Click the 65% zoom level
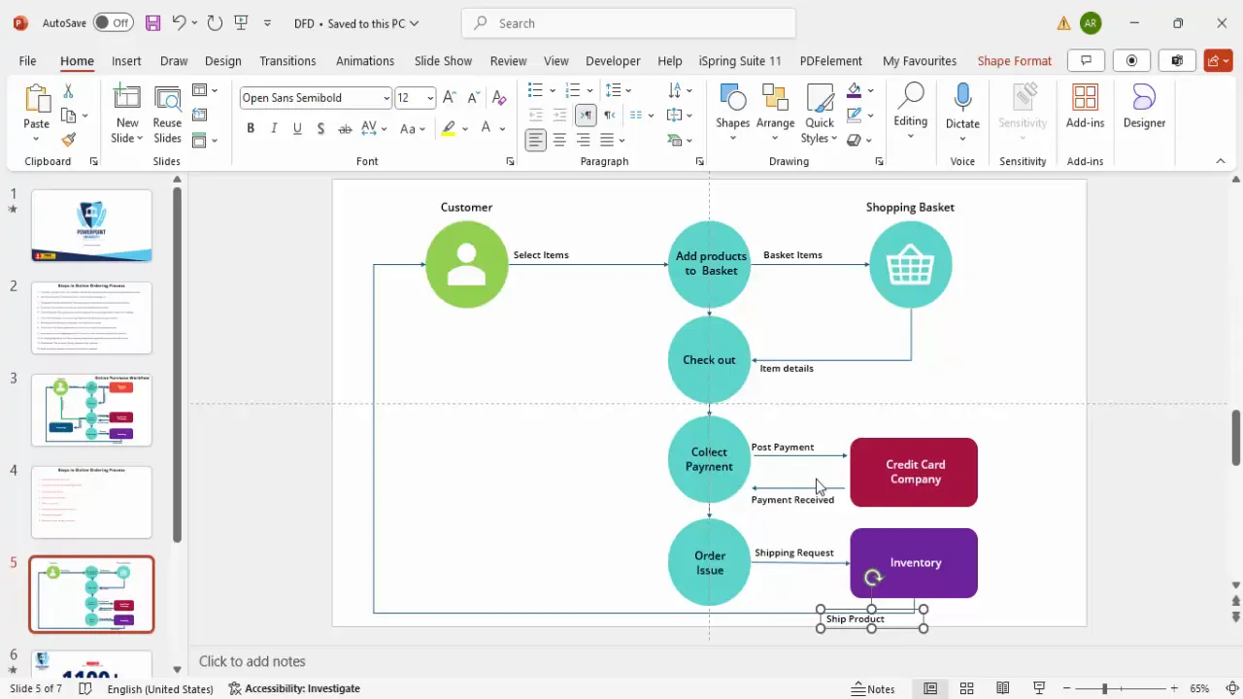The width and height of the screenshot is (1243, 699). (1200, 688)
